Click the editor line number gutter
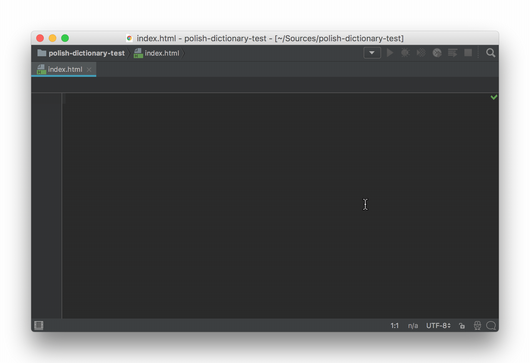Image resolution: width=530 pixels, height=363 pixels. pyautogui.click(x=47, y=206)
